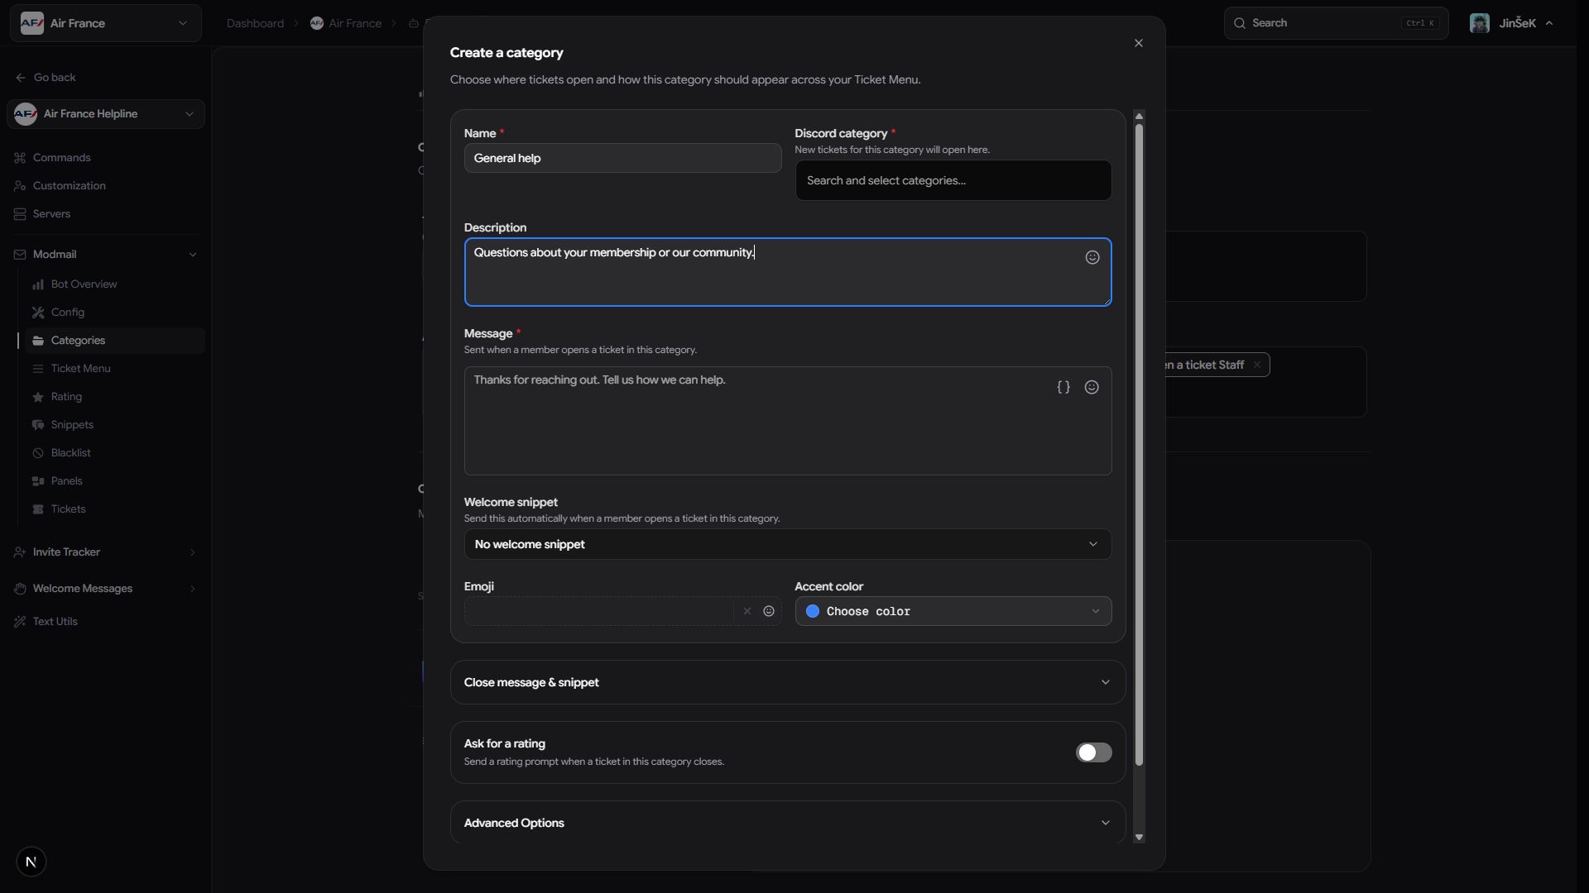Expand Close message & snippet section
Viewport: 1589px width, 893px height.
point(787,682)
